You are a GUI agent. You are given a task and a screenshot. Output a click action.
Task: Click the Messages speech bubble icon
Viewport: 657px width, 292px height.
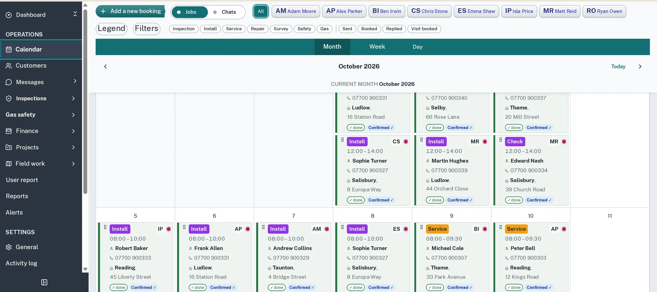9,82
